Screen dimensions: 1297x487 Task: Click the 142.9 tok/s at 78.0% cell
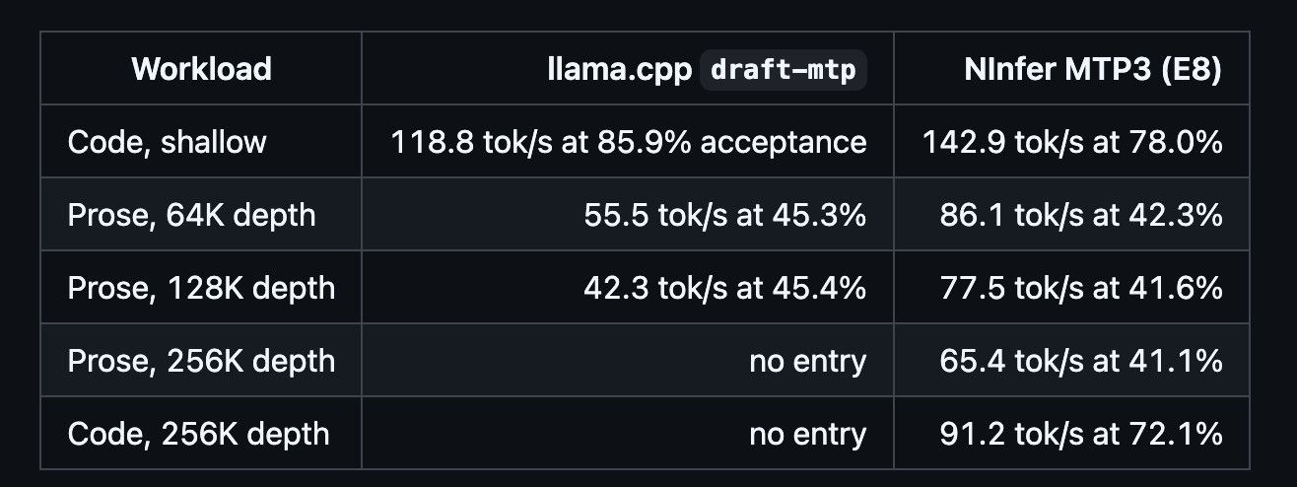click(x=1071, y=141)
